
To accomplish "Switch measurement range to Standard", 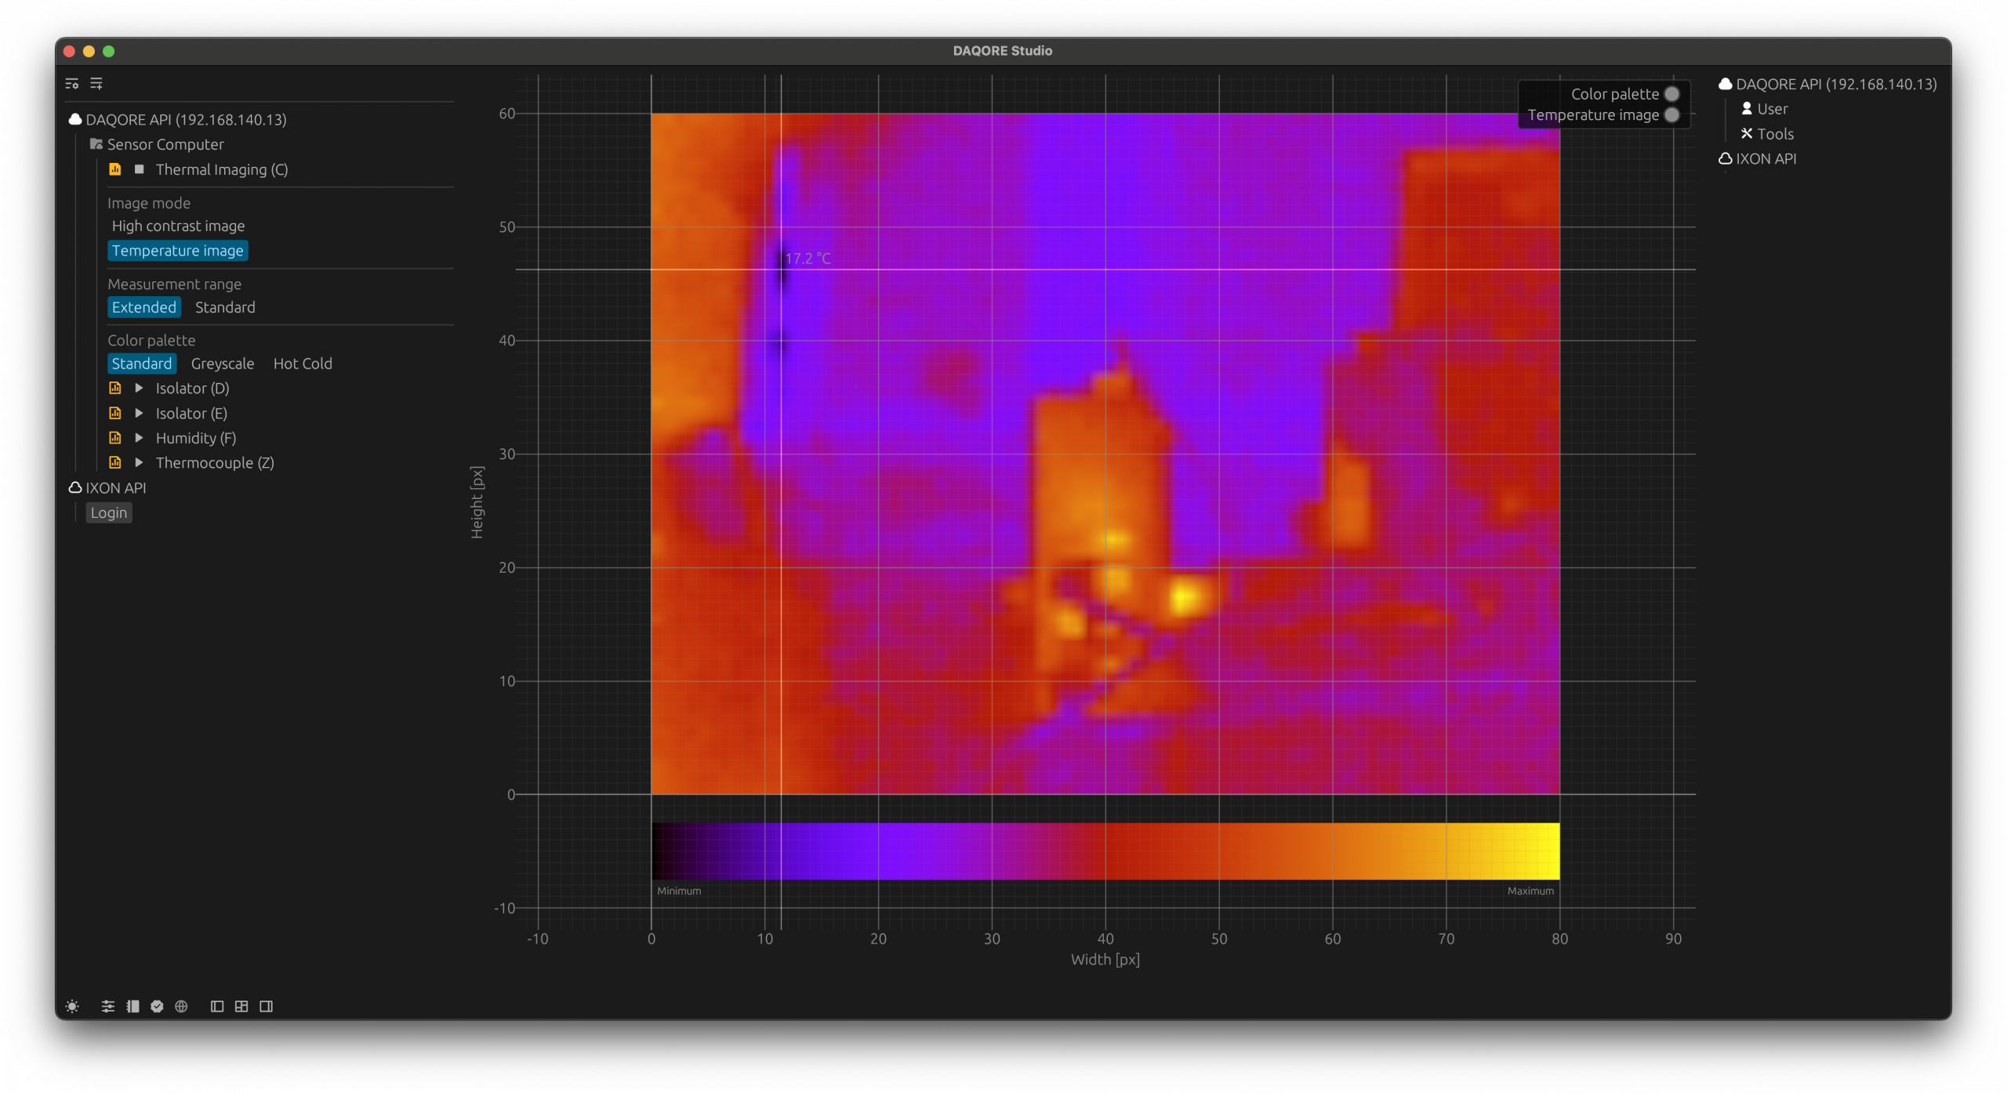I will 225,307.
